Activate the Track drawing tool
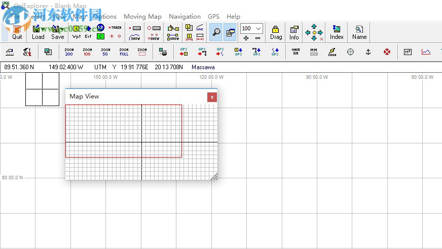Image resolution: width=442 pixels, height=249 pixels. coord(115,28)
